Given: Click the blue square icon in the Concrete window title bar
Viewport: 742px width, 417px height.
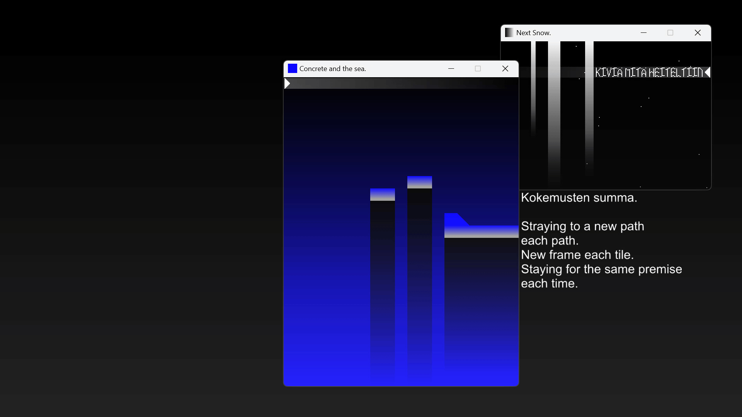Looking at the screenshot, I should coord(293,68).
